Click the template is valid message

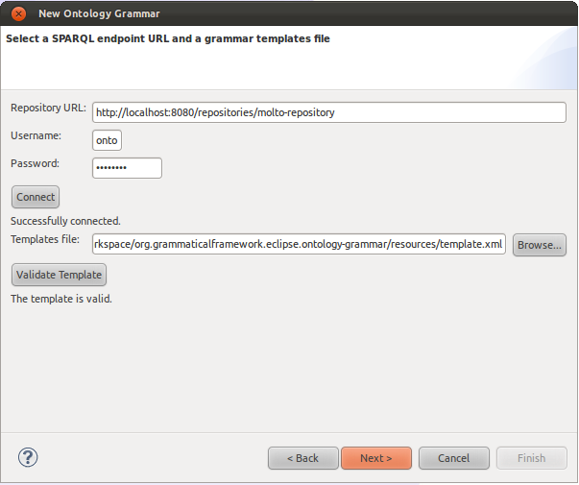pos(61,299)
